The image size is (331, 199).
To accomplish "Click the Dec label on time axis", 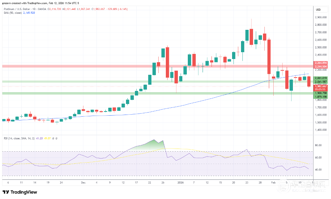I will coord(83,183).
